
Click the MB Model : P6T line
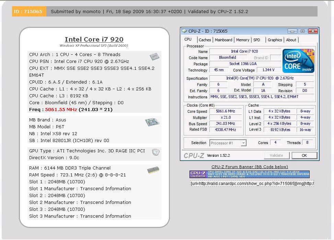click(x=47, y=127)
